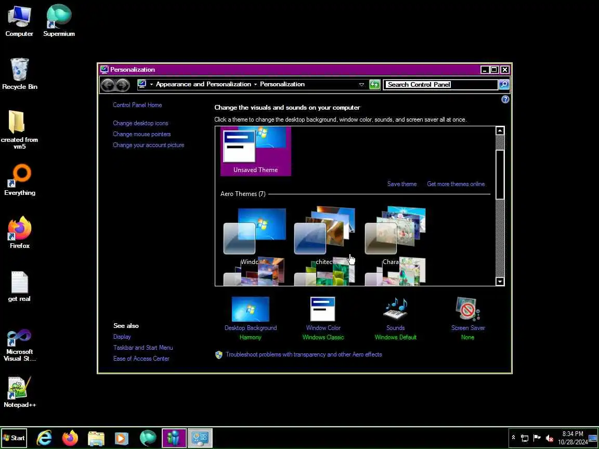599x449 pixels.
Task: Open the Help question mark icon
Action: click(505, 99)
